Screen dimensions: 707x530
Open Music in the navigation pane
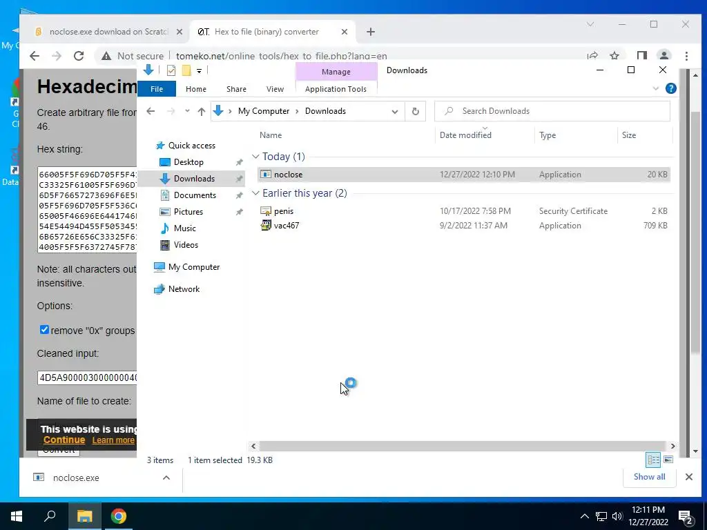pyautogui.click(x=184, y=228)
